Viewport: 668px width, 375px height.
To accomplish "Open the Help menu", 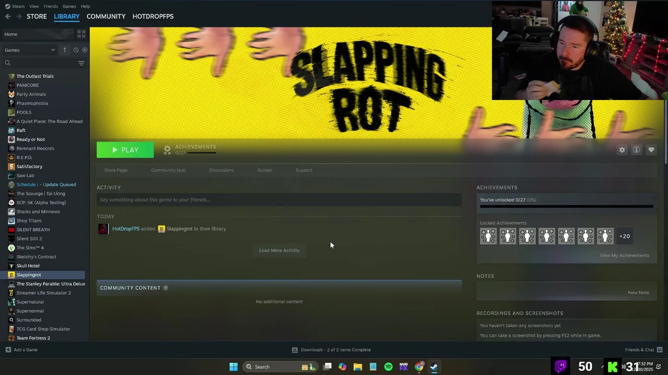I will click(x=85, y=6).
